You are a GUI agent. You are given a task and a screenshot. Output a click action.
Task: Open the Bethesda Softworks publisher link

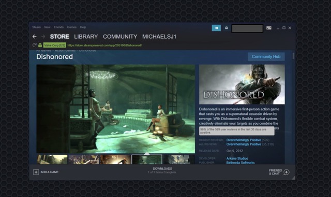coord(240,162)
